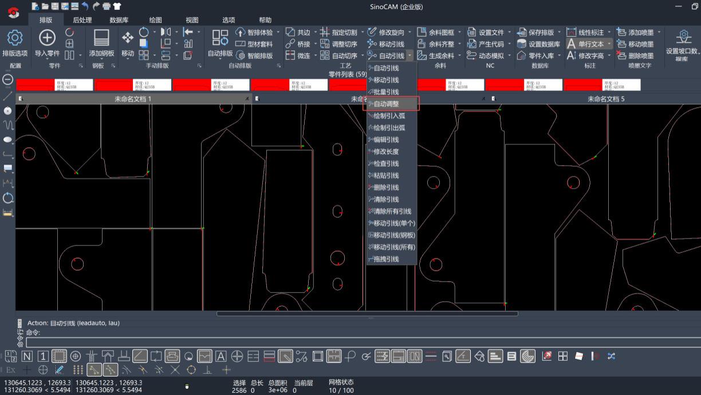Click the 添加钢板 add plate icon
This screenshot has height=395, width=701.
click(x=101, y=39)
